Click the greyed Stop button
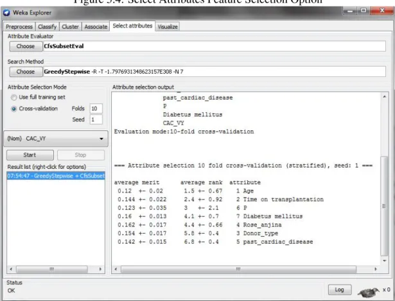The height and width of the screenshot is (301, 395). coord(81,155)
